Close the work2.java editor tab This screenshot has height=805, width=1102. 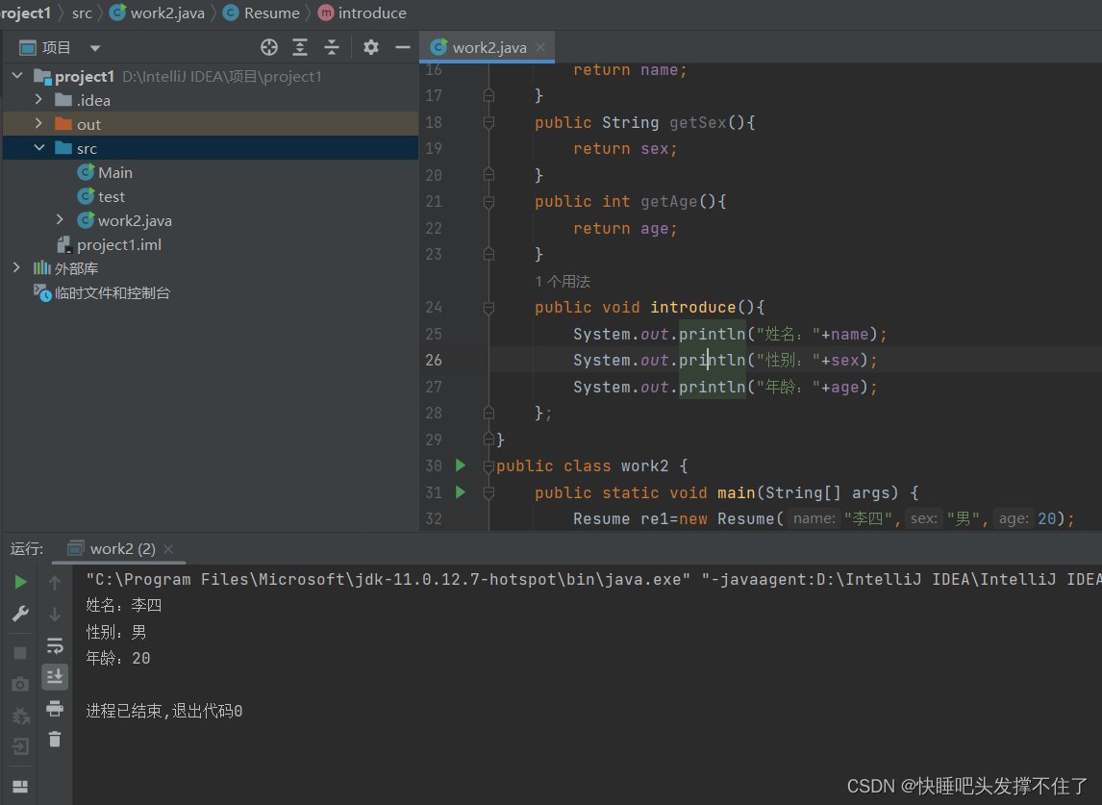coord(540,47)
